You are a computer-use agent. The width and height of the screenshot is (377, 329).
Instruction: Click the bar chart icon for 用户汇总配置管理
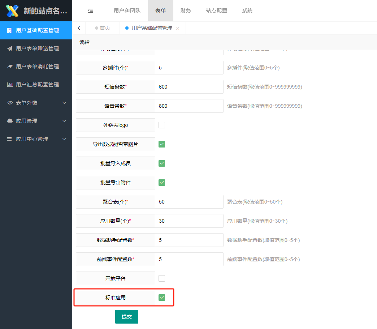[x=10, y=85]
